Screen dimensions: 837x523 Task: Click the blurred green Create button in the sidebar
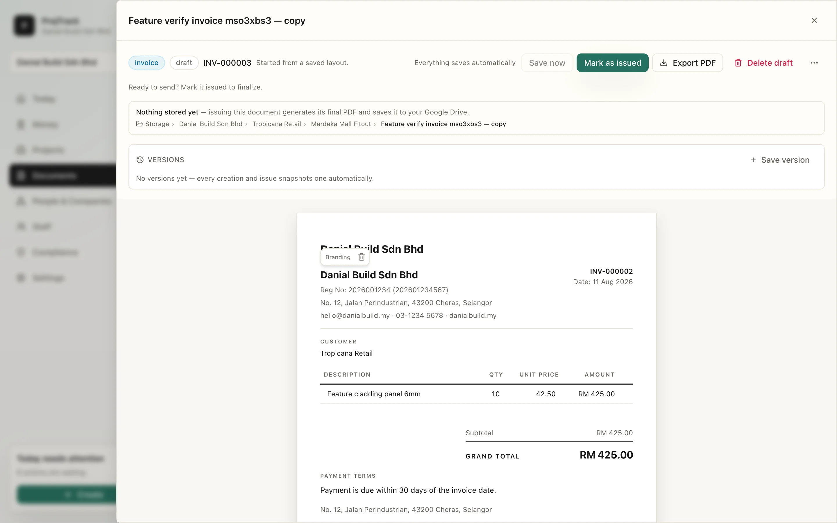click(67, 495)
